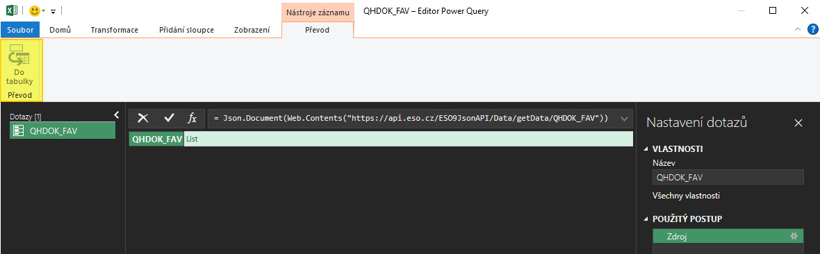The image size is (820, 254).
Task: Collapse the ribbon with the caret
Action: point(798,30)
